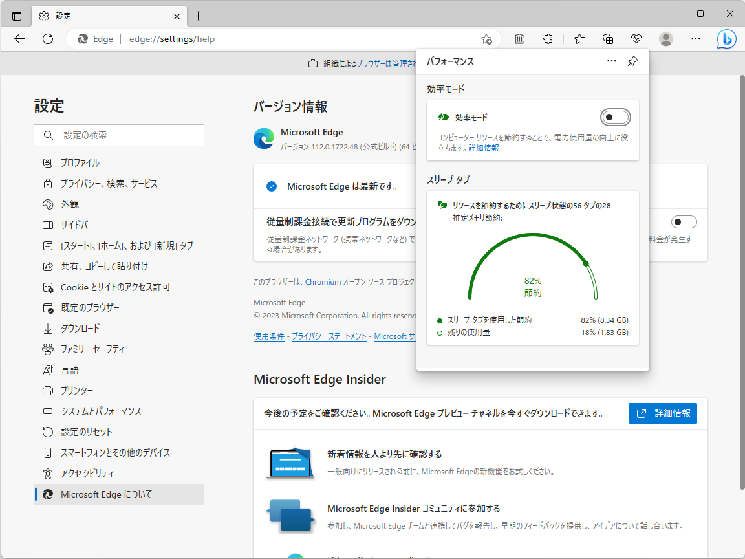The image size is (745, 559).
Task: Toggle the switch beside 料金が発生 text
Action: [x=684, y=221]
